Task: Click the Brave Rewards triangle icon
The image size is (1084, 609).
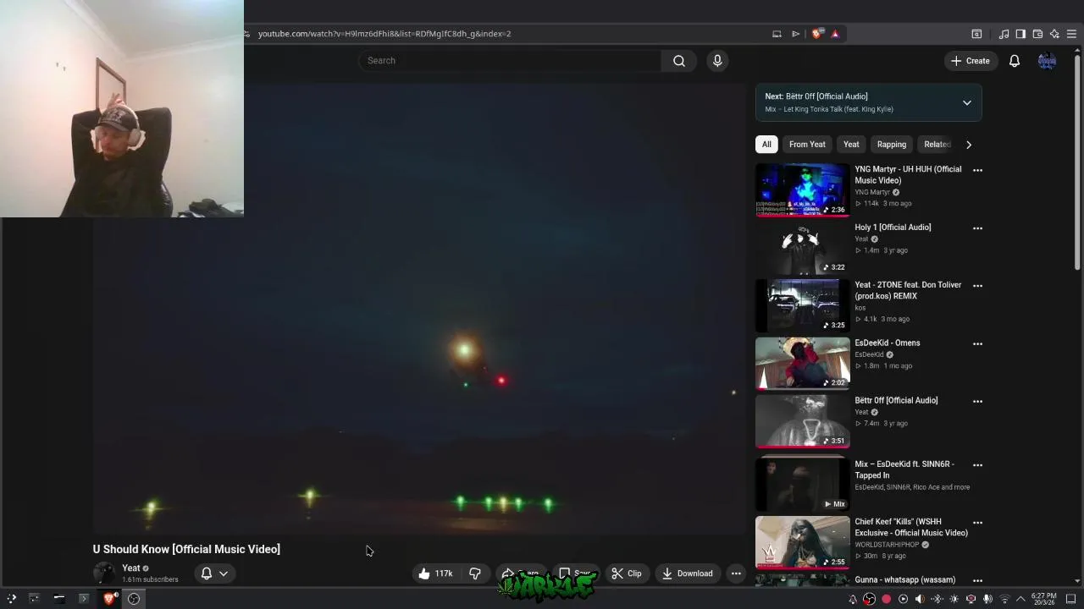Action: coord(835,34)
